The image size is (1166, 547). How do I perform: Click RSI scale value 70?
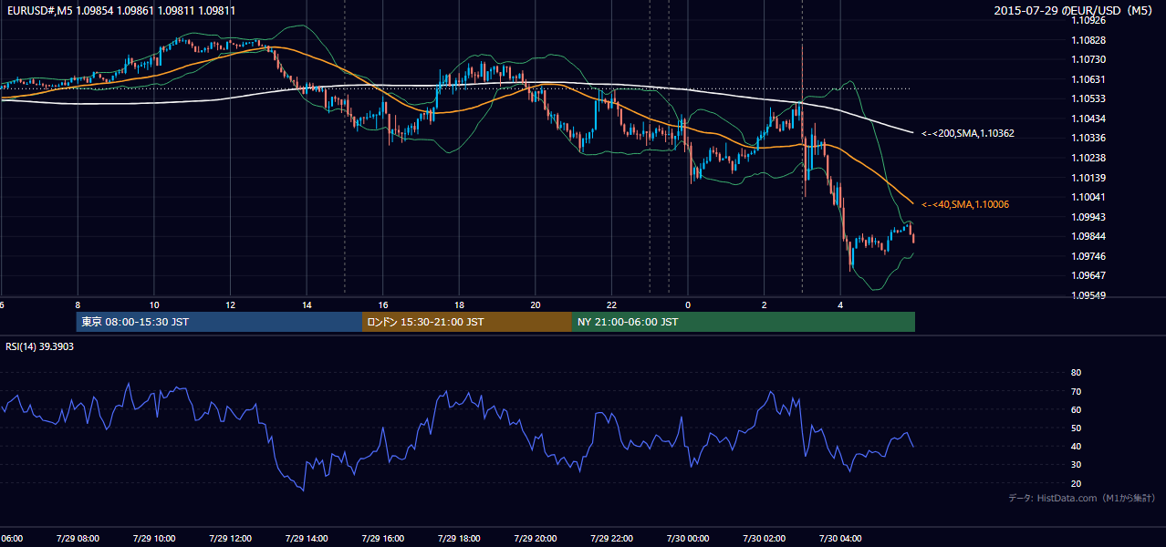[1077, 391]
